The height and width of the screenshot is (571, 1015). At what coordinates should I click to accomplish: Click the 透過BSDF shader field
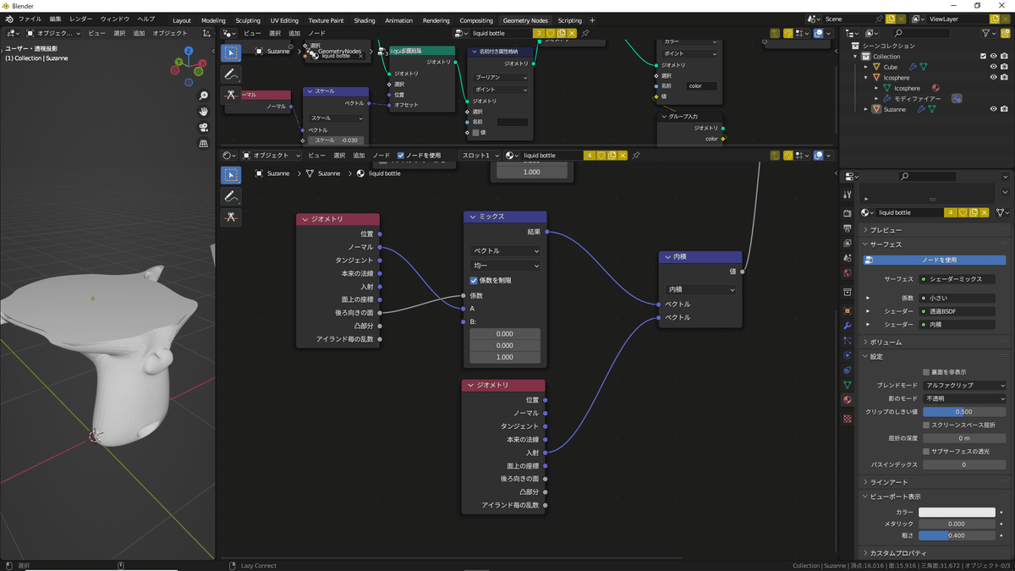pyautogui.click(x=957, y=311)
